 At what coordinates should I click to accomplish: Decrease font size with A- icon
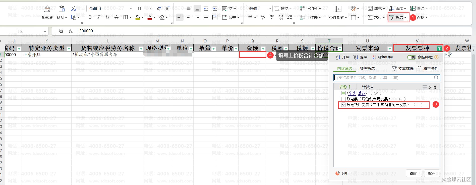tap(167, 9)
